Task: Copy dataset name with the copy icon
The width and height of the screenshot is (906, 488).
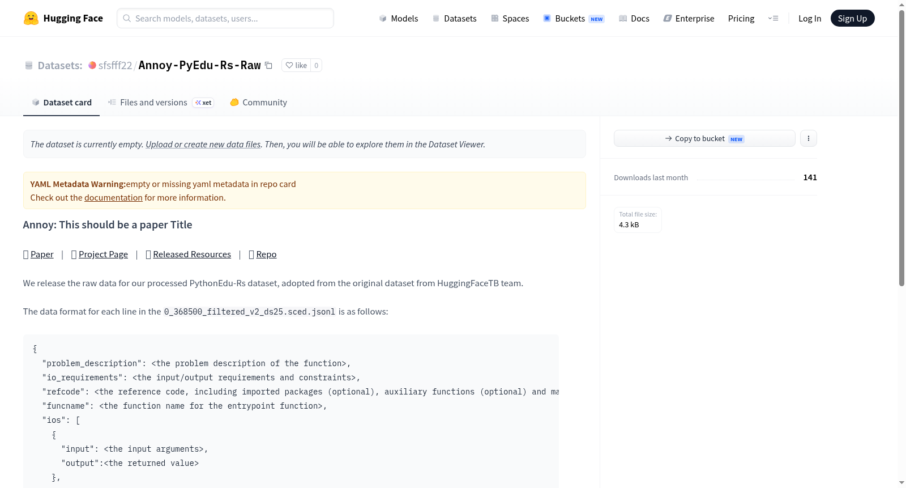Action: (x=269, y=65)
